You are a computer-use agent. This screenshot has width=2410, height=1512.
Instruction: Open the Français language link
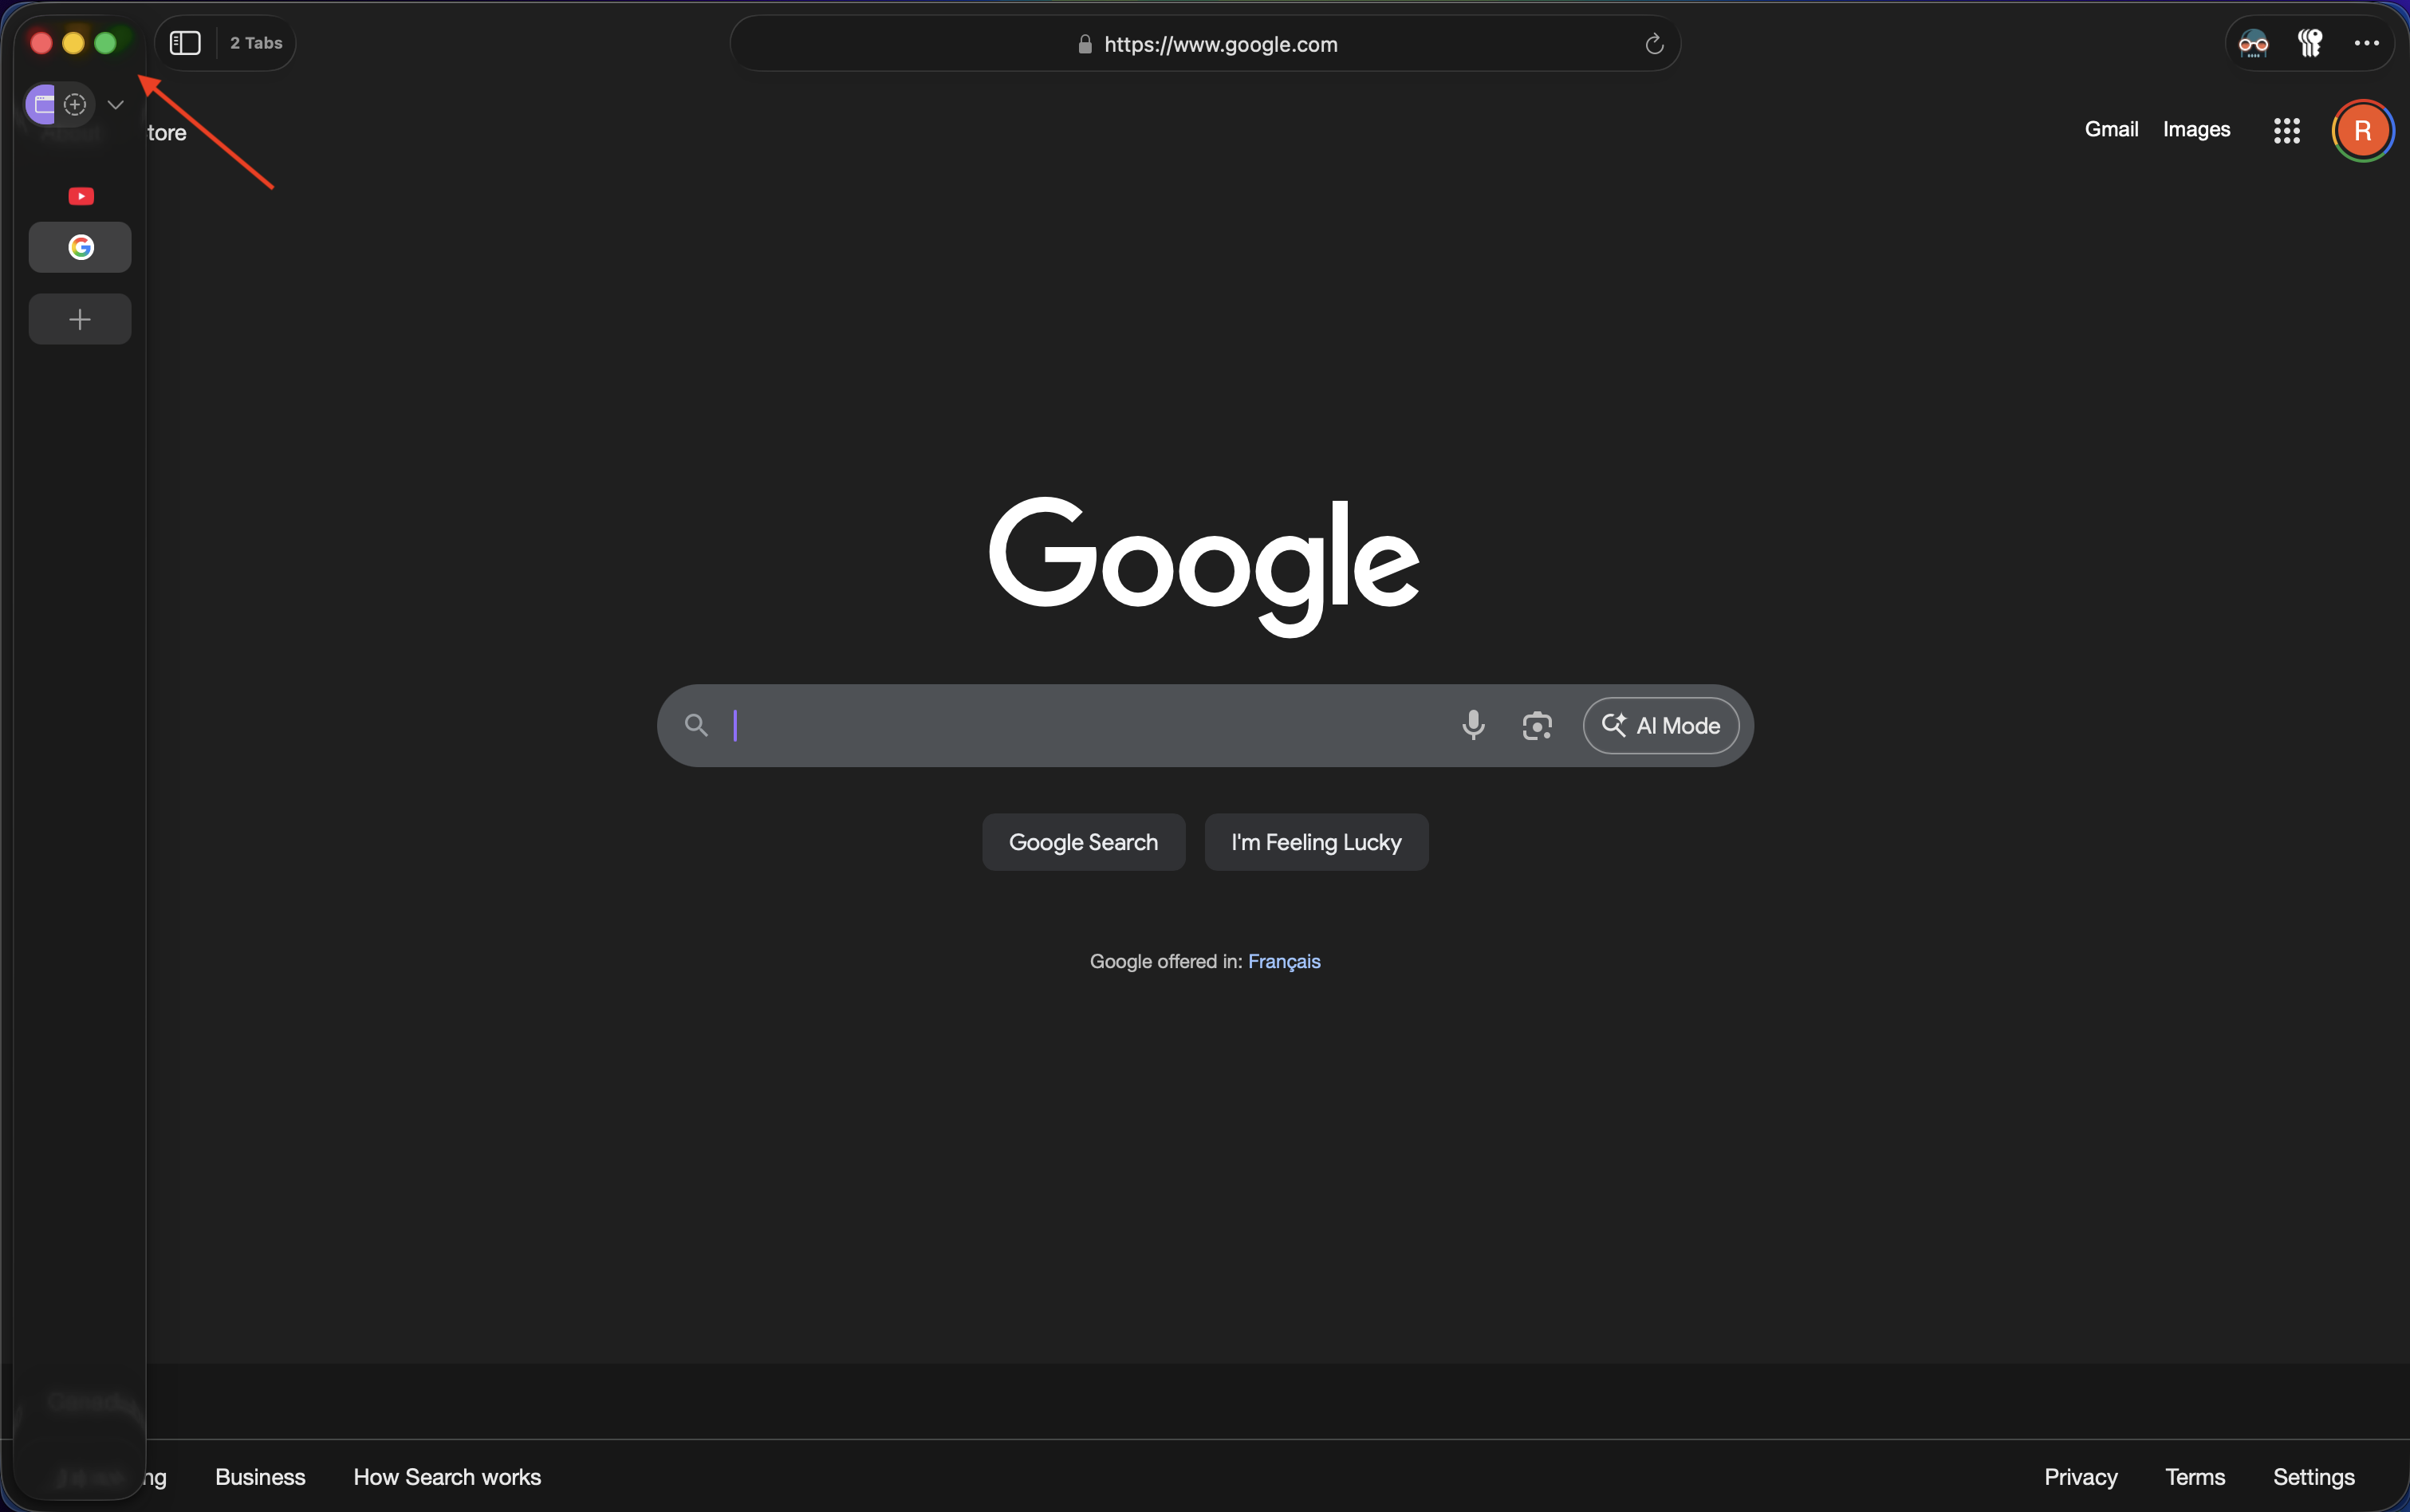[x=1284, y=961]
